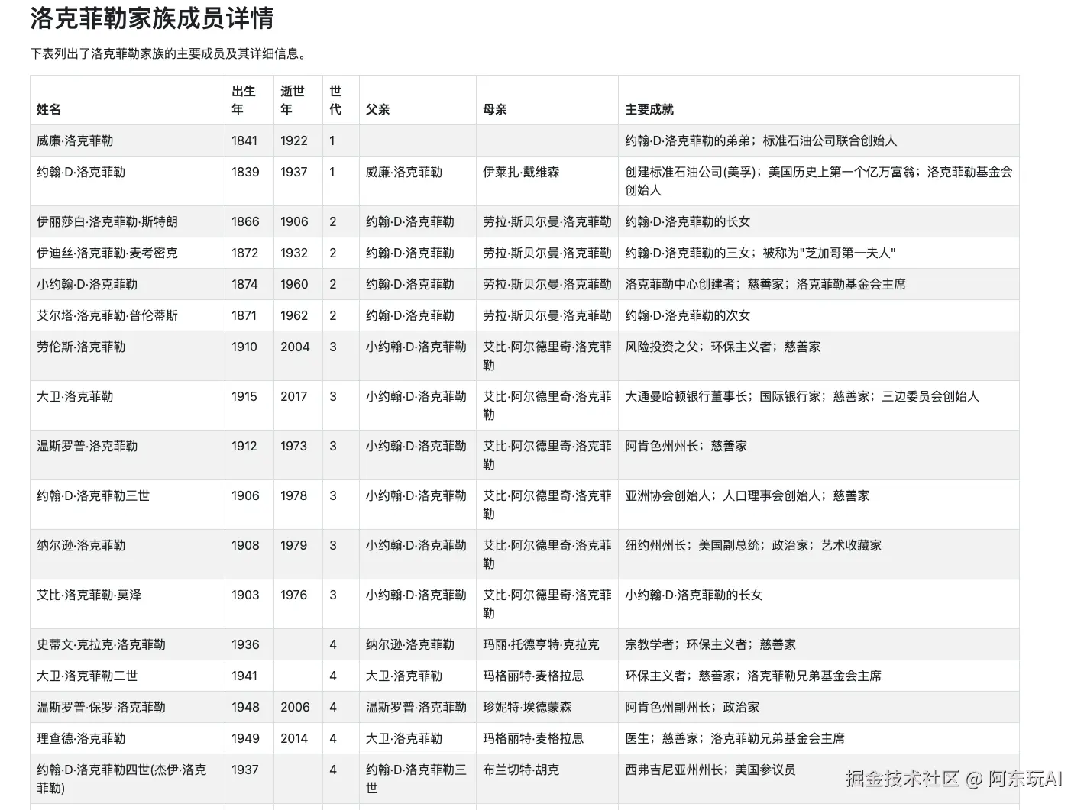Click the mother name 布兰切特·胡克

pyautogui.click(x=520, y=770)
